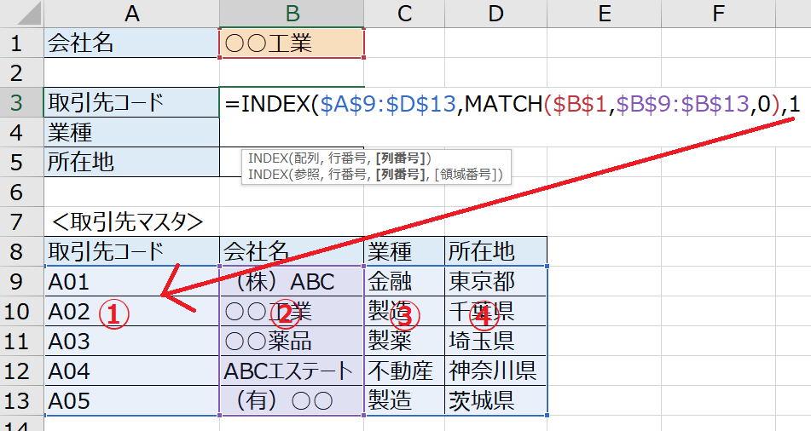811x431 pixels.
Task: Click cell 製造 in row 13
Action: click(x=404, y=400)
